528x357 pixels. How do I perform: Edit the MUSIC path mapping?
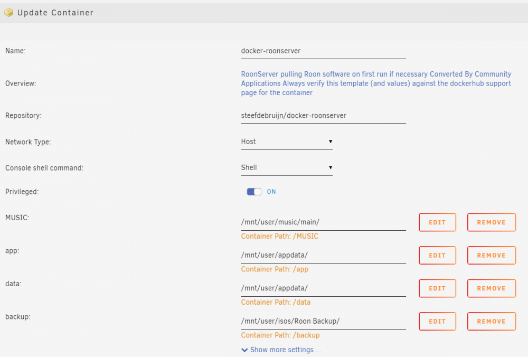pyautogui.click(x=437, y=222)
